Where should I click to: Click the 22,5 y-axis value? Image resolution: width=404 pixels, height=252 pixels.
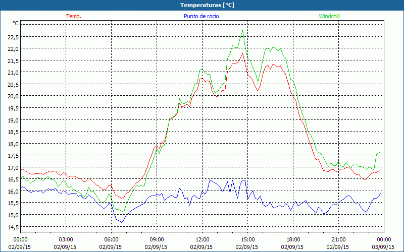[13, 37]
